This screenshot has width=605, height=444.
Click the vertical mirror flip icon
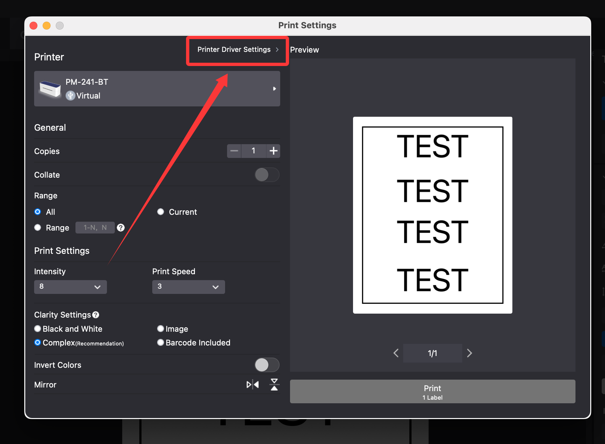click(274, 385)
